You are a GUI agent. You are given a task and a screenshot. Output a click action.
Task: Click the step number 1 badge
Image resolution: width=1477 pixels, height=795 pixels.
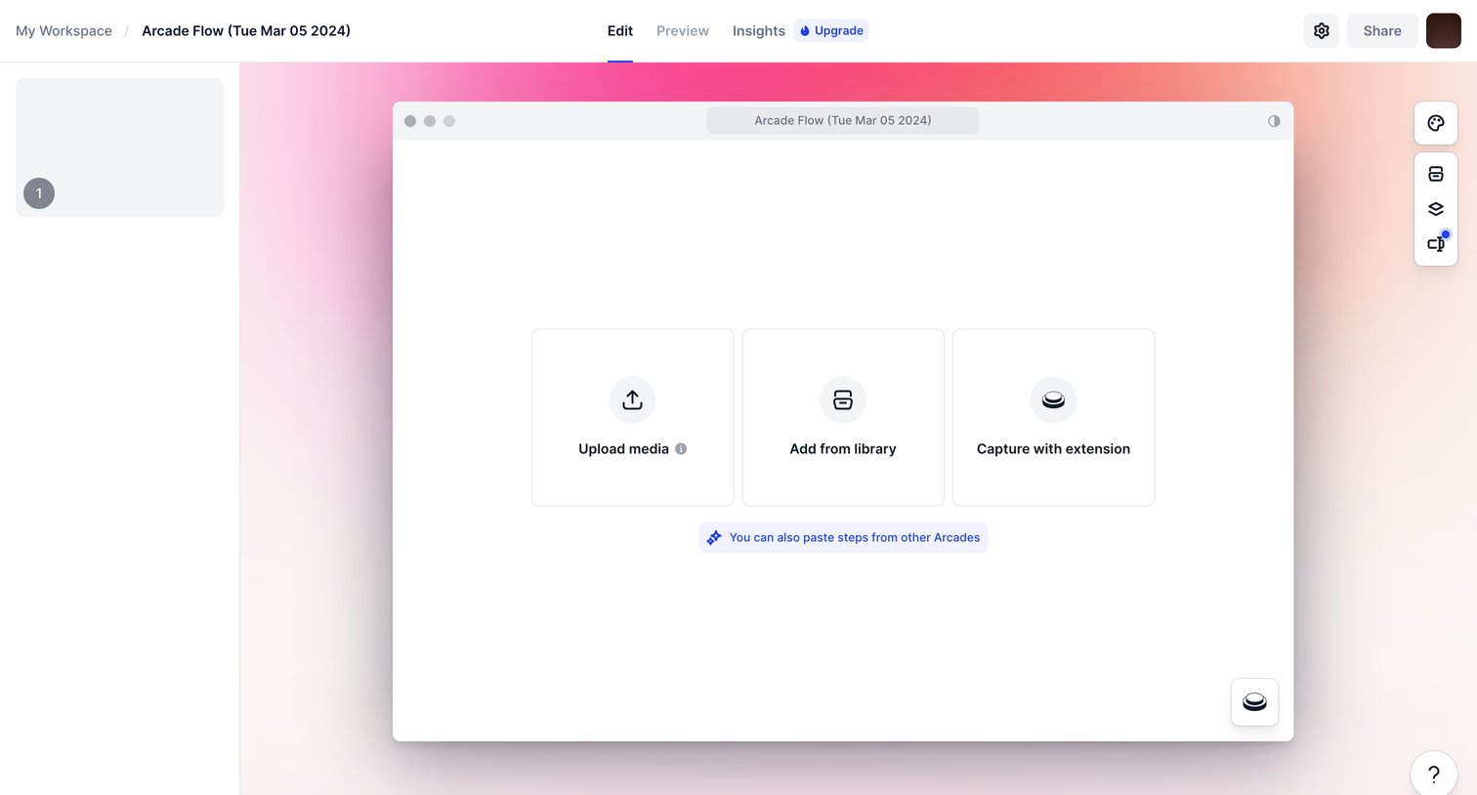point(39,193)
